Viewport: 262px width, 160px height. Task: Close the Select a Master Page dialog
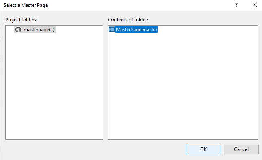255,5
